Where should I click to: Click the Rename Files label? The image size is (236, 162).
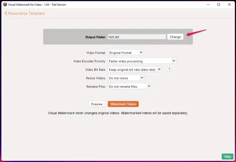click(x=96, y=87)
